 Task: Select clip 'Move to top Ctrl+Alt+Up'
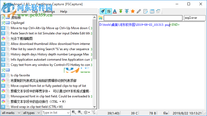pos(47,28)
